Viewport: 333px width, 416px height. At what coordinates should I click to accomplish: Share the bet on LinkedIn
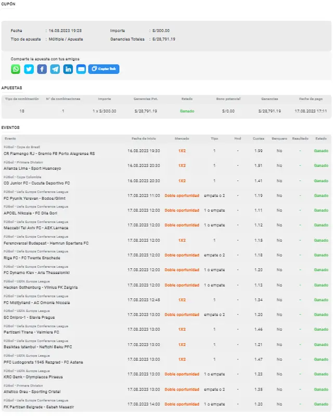(68, 69)
